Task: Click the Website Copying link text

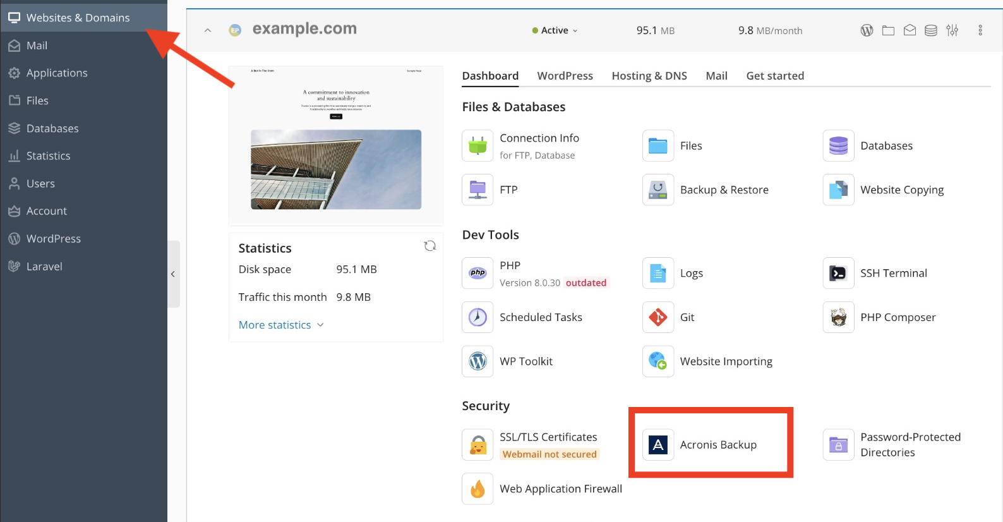Action: (902, 190)
